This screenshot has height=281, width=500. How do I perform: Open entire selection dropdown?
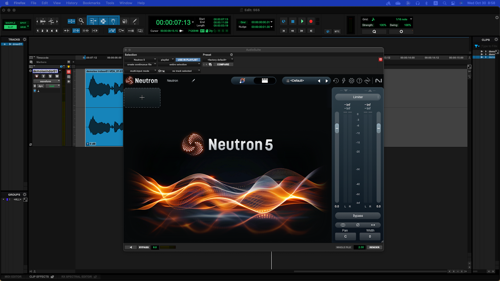(x=179, y=65)
